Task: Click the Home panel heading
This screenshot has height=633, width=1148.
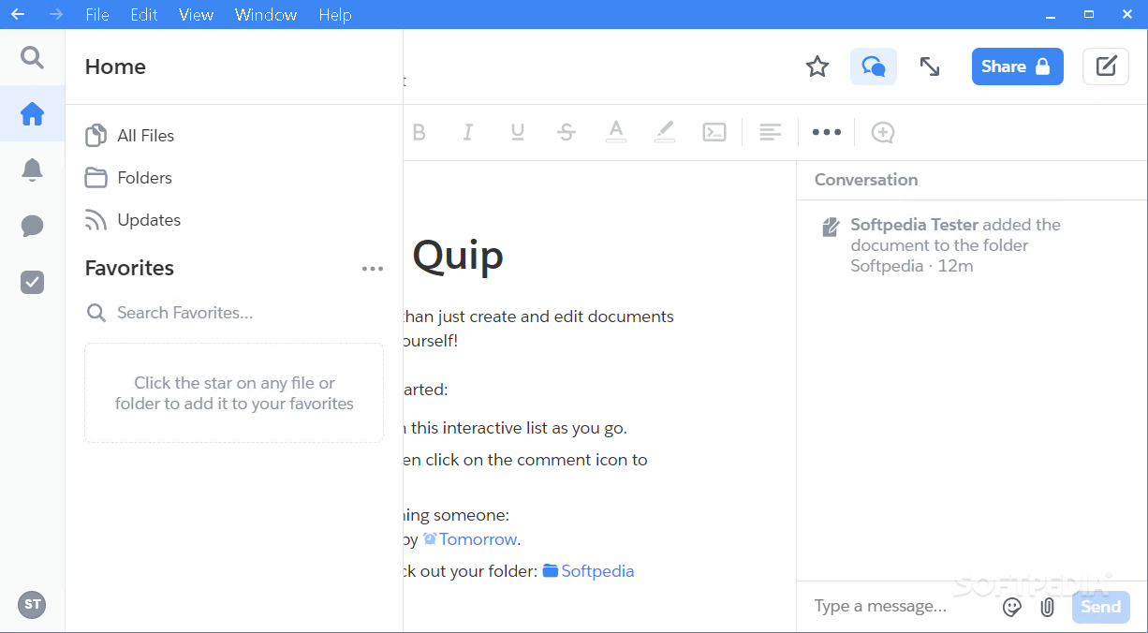Action: [115, 66]
